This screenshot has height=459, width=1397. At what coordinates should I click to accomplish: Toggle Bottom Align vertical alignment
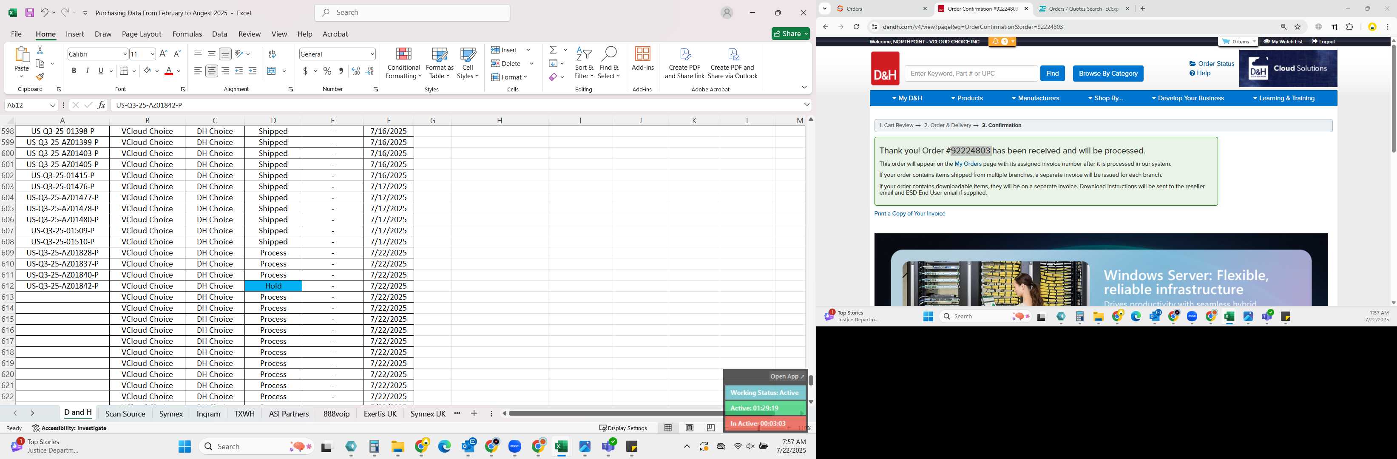[225, 54]
